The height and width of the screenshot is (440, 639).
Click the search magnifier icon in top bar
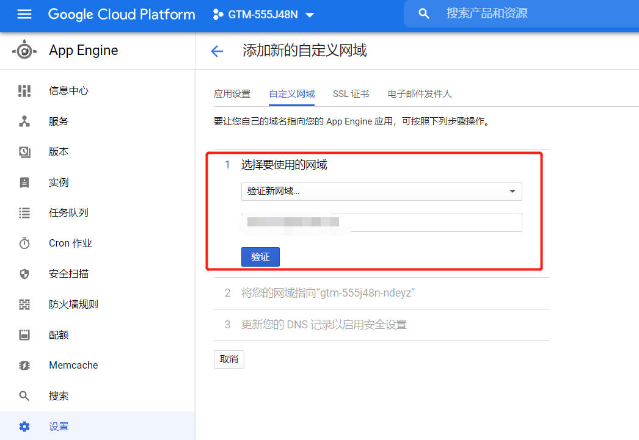[x=424, y=14]
